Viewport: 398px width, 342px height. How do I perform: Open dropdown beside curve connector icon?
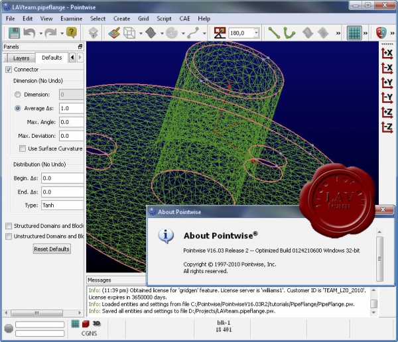click(x=204, y=33)
